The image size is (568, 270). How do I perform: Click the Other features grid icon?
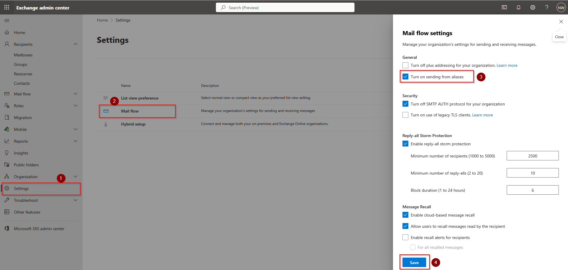(x=7, y=212)
